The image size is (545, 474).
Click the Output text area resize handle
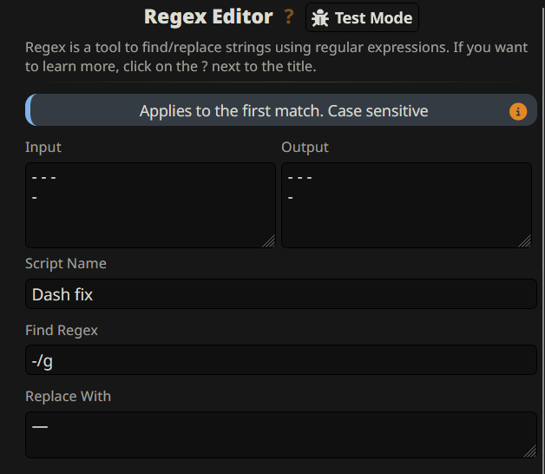click(525, 241)
